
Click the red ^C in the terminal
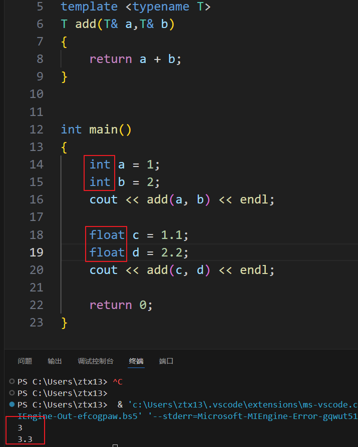118,381
